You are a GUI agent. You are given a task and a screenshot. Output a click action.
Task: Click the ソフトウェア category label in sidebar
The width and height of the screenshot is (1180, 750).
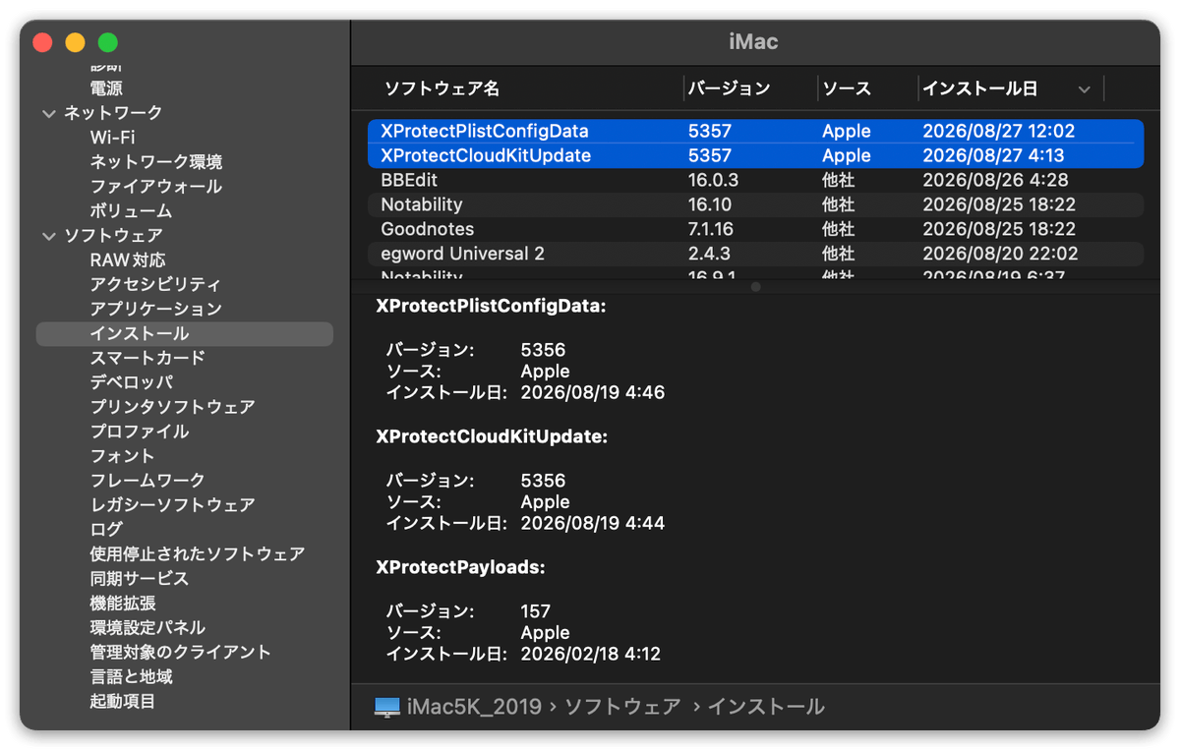tap(113, 236)
